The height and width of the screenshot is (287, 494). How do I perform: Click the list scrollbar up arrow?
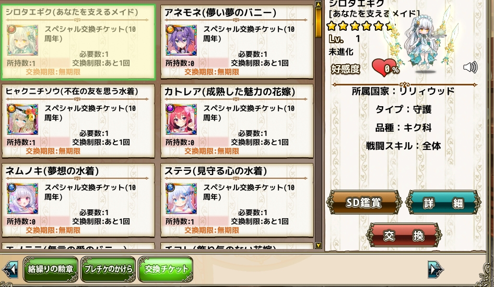[318, 4]
